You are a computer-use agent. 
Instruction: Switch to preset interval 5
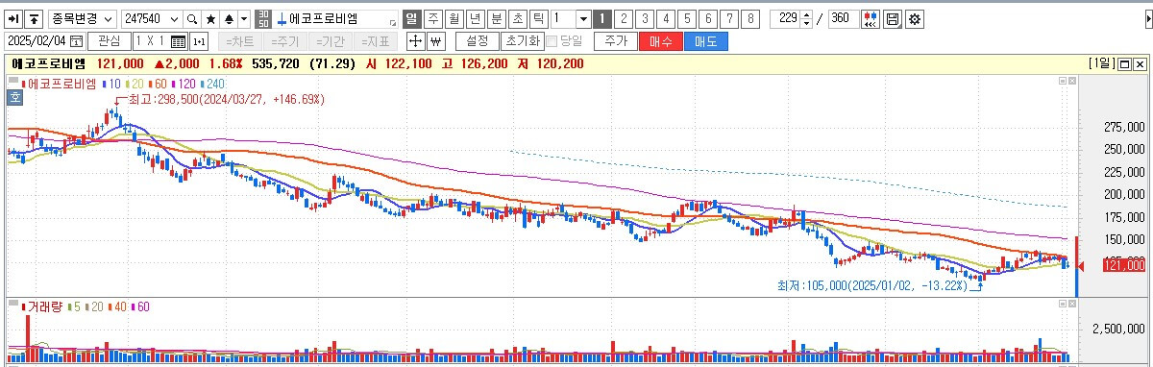point(686,19)
